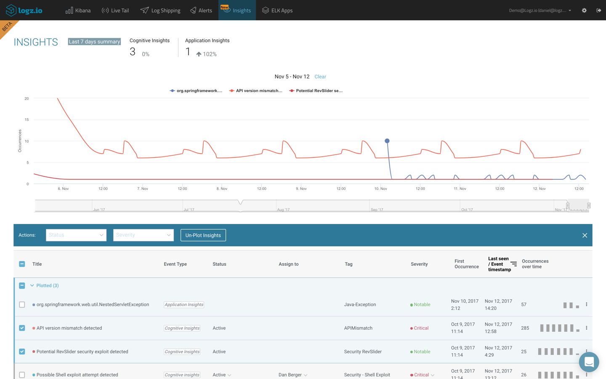Open ELK Apps
Screen dimensions: 606x379
coord(277,10)
